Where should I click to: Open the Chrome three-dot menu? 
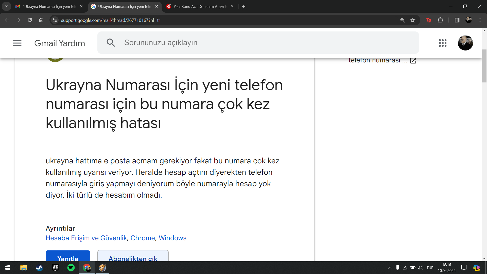480,20
